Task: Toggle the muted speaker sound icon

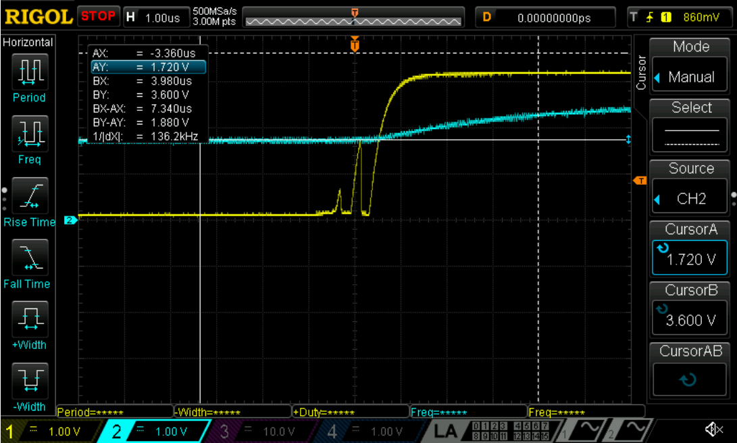Action: point(713,429)
